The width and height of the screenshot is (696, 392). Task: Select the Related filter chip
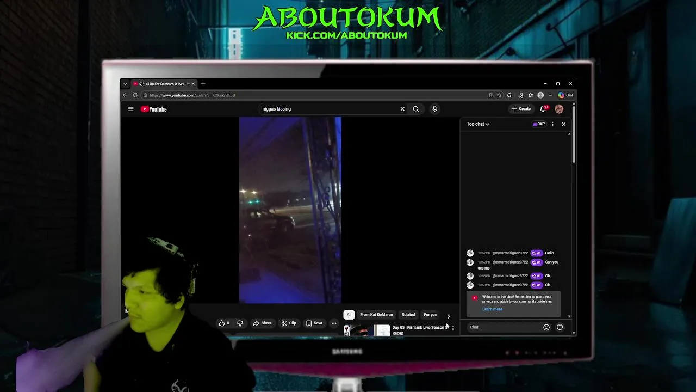(408, 315)
